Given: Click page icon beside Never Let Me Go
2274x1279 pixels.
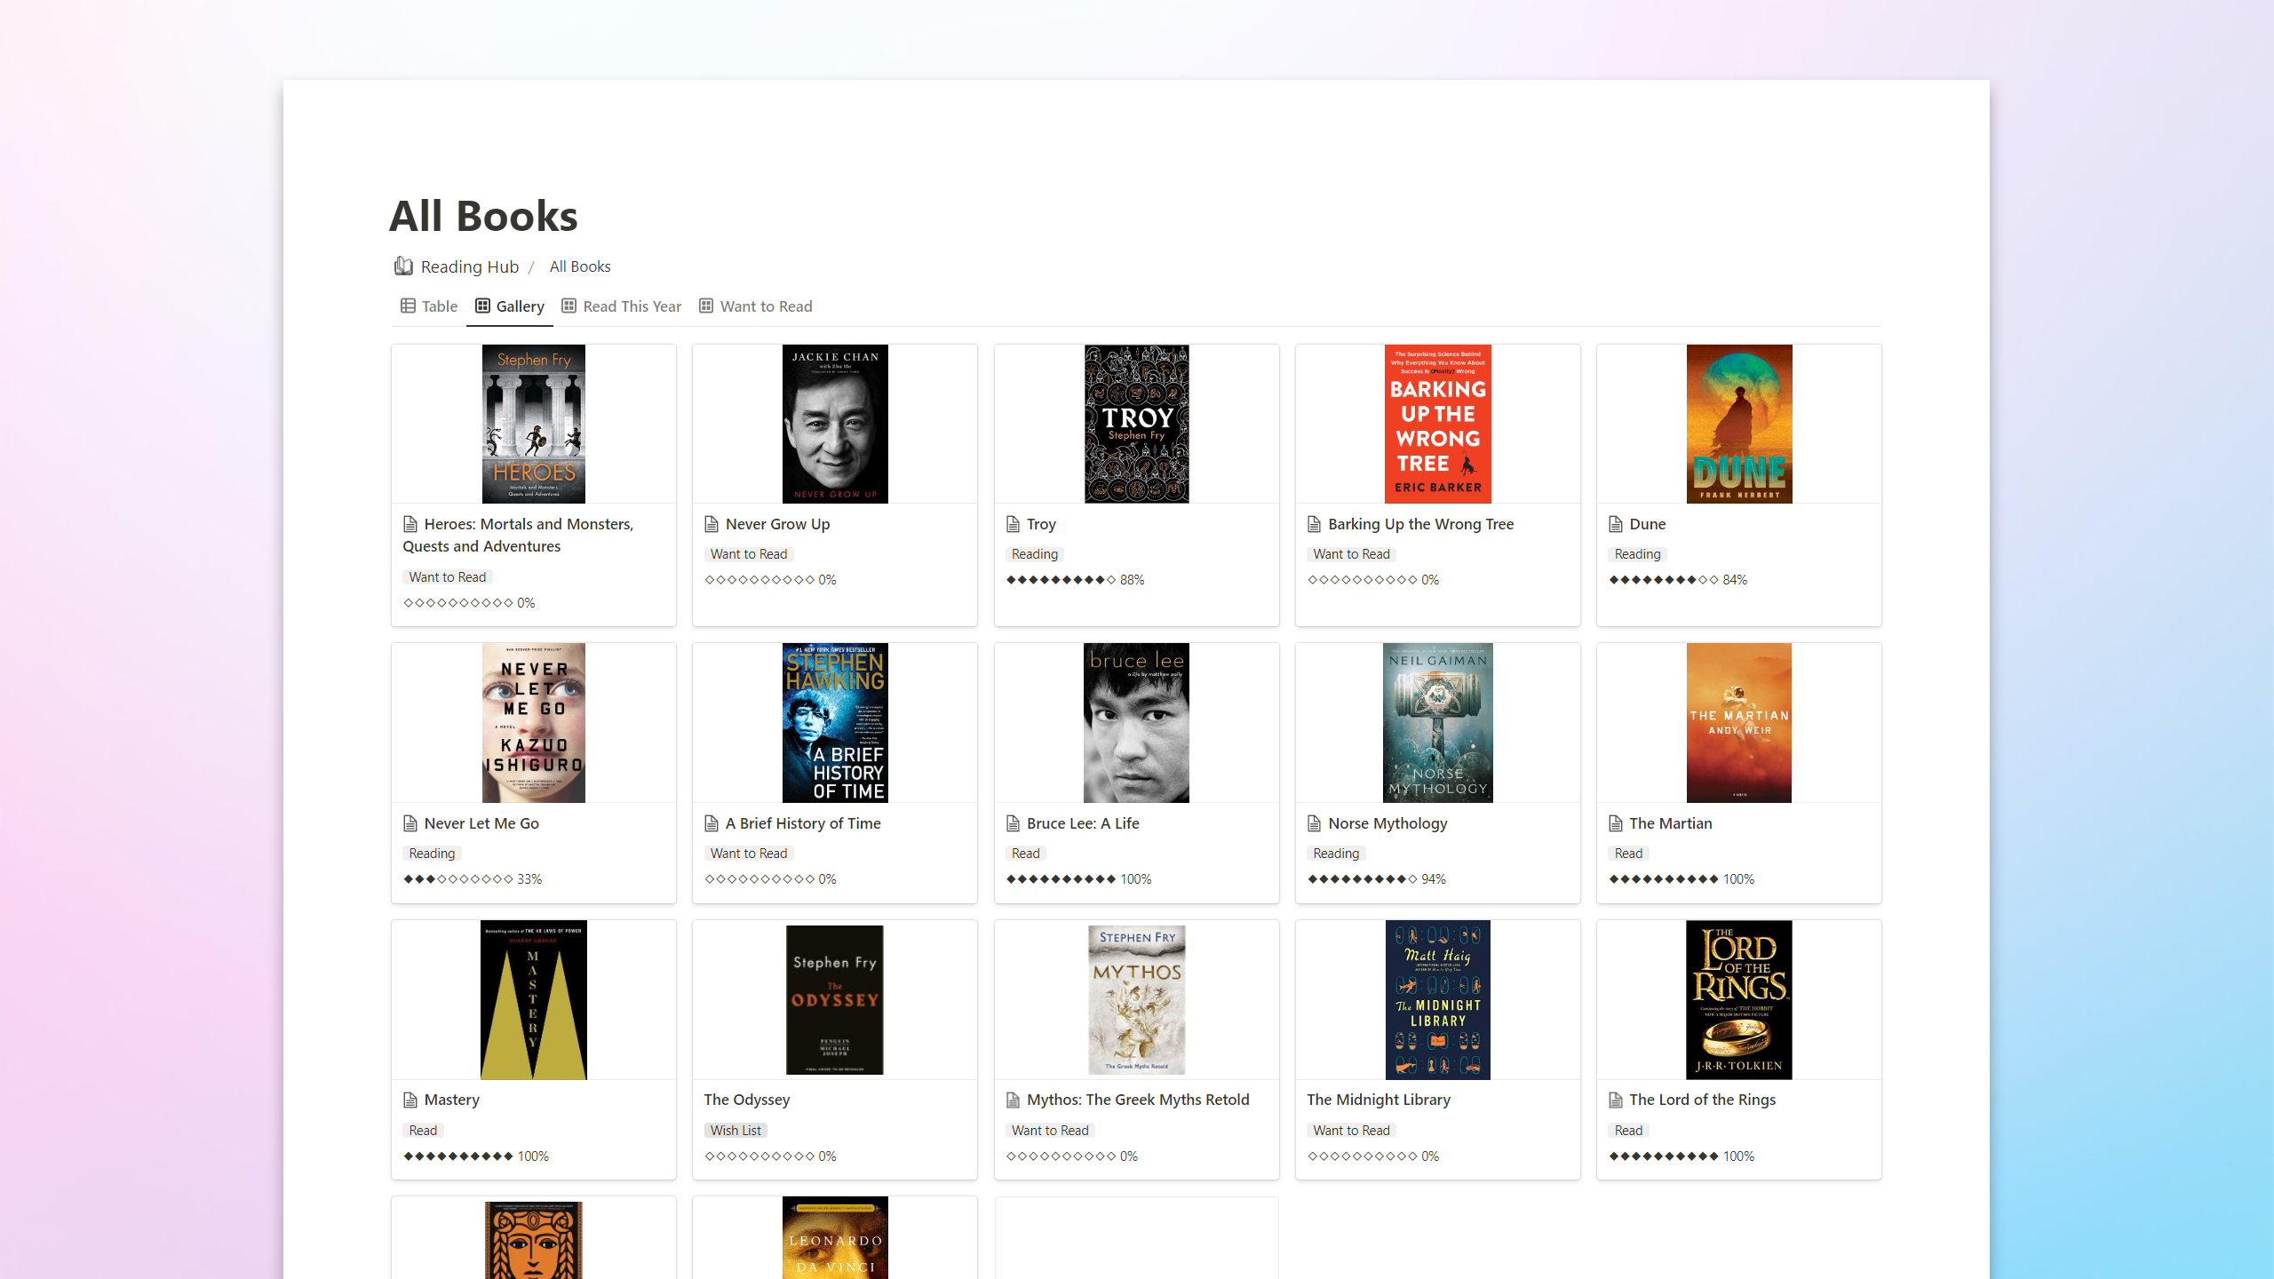Looking at the screenshot, I should click(x=410, y=823).
